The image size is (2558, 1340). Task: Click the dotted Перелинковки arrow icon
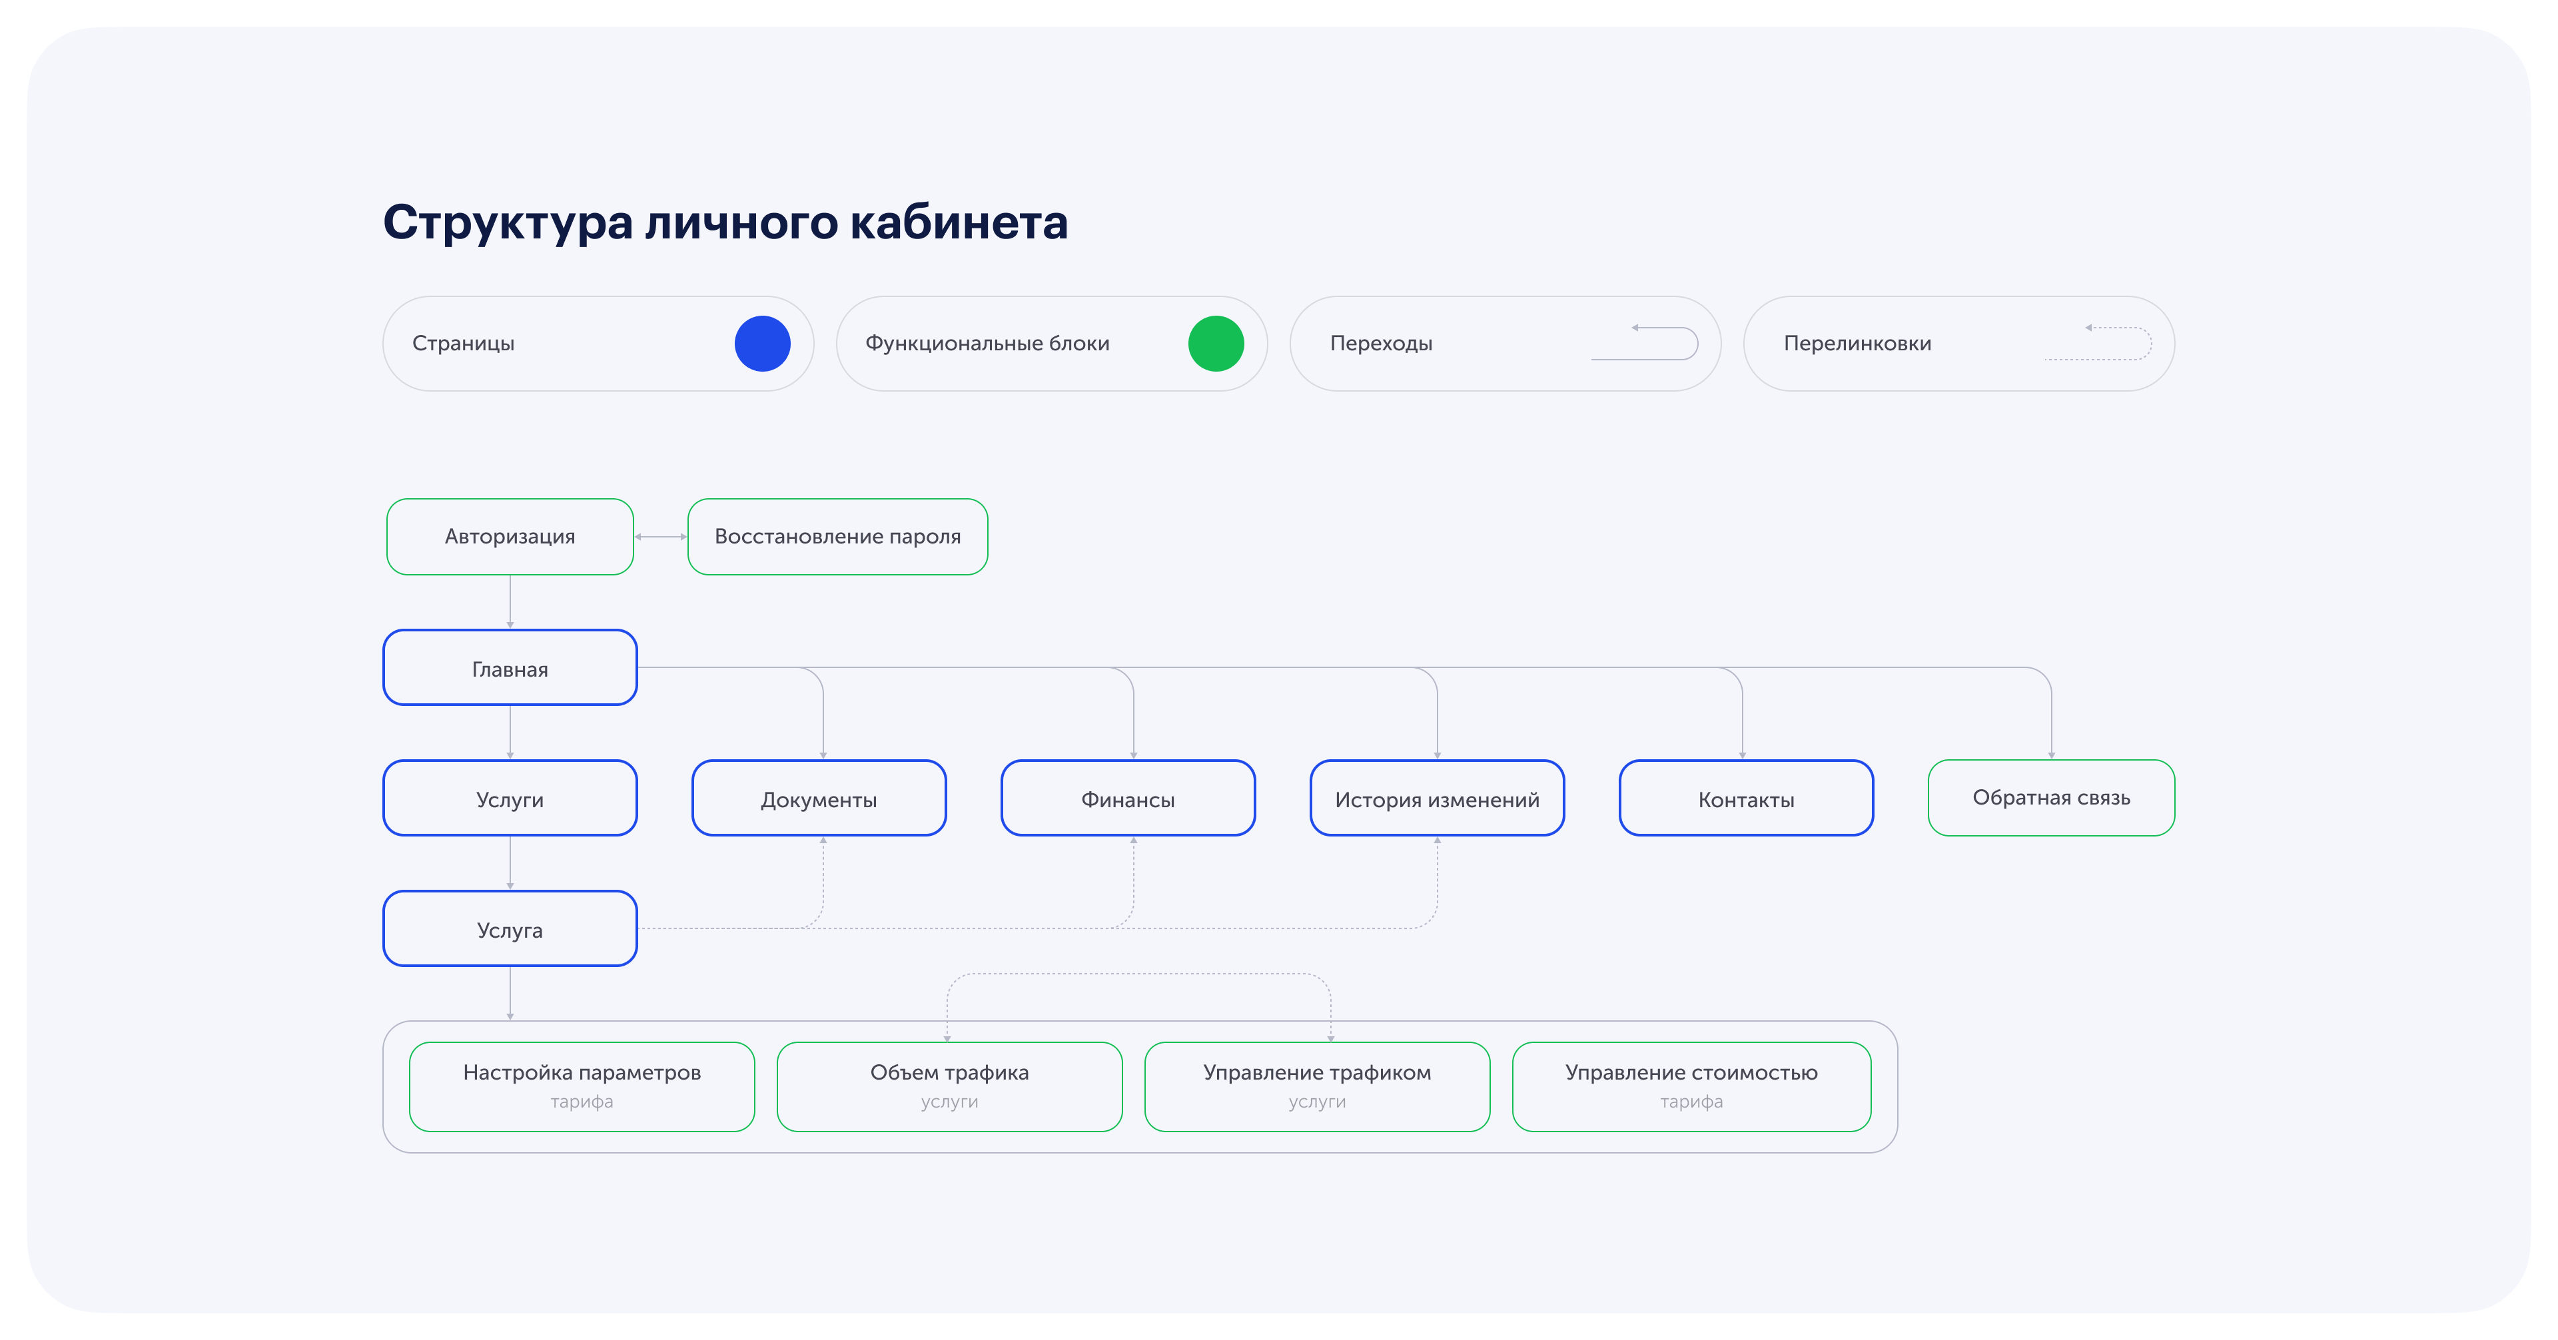(2099, 342)
